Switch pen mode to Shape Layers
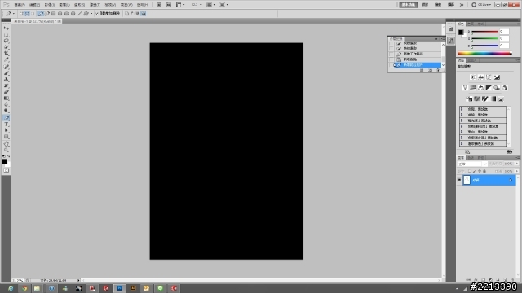This screenshot has height=293, width=522. 21,14
